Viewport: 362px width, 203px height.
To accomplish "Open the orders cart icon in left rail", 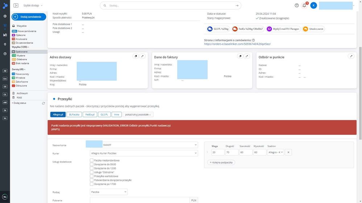I will click(5, 26).
